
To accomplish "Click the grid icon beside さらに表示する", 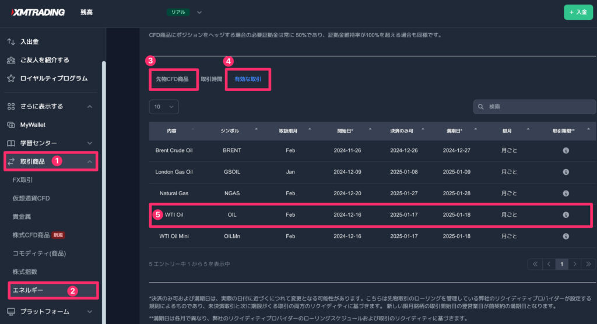I will (x=11, y=106).
